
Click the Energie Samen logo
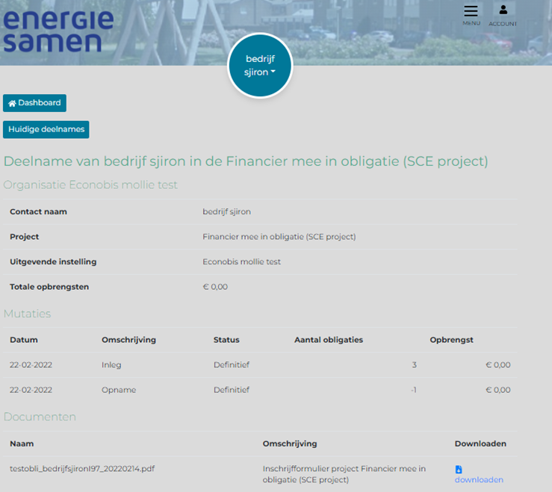[58, 31]
